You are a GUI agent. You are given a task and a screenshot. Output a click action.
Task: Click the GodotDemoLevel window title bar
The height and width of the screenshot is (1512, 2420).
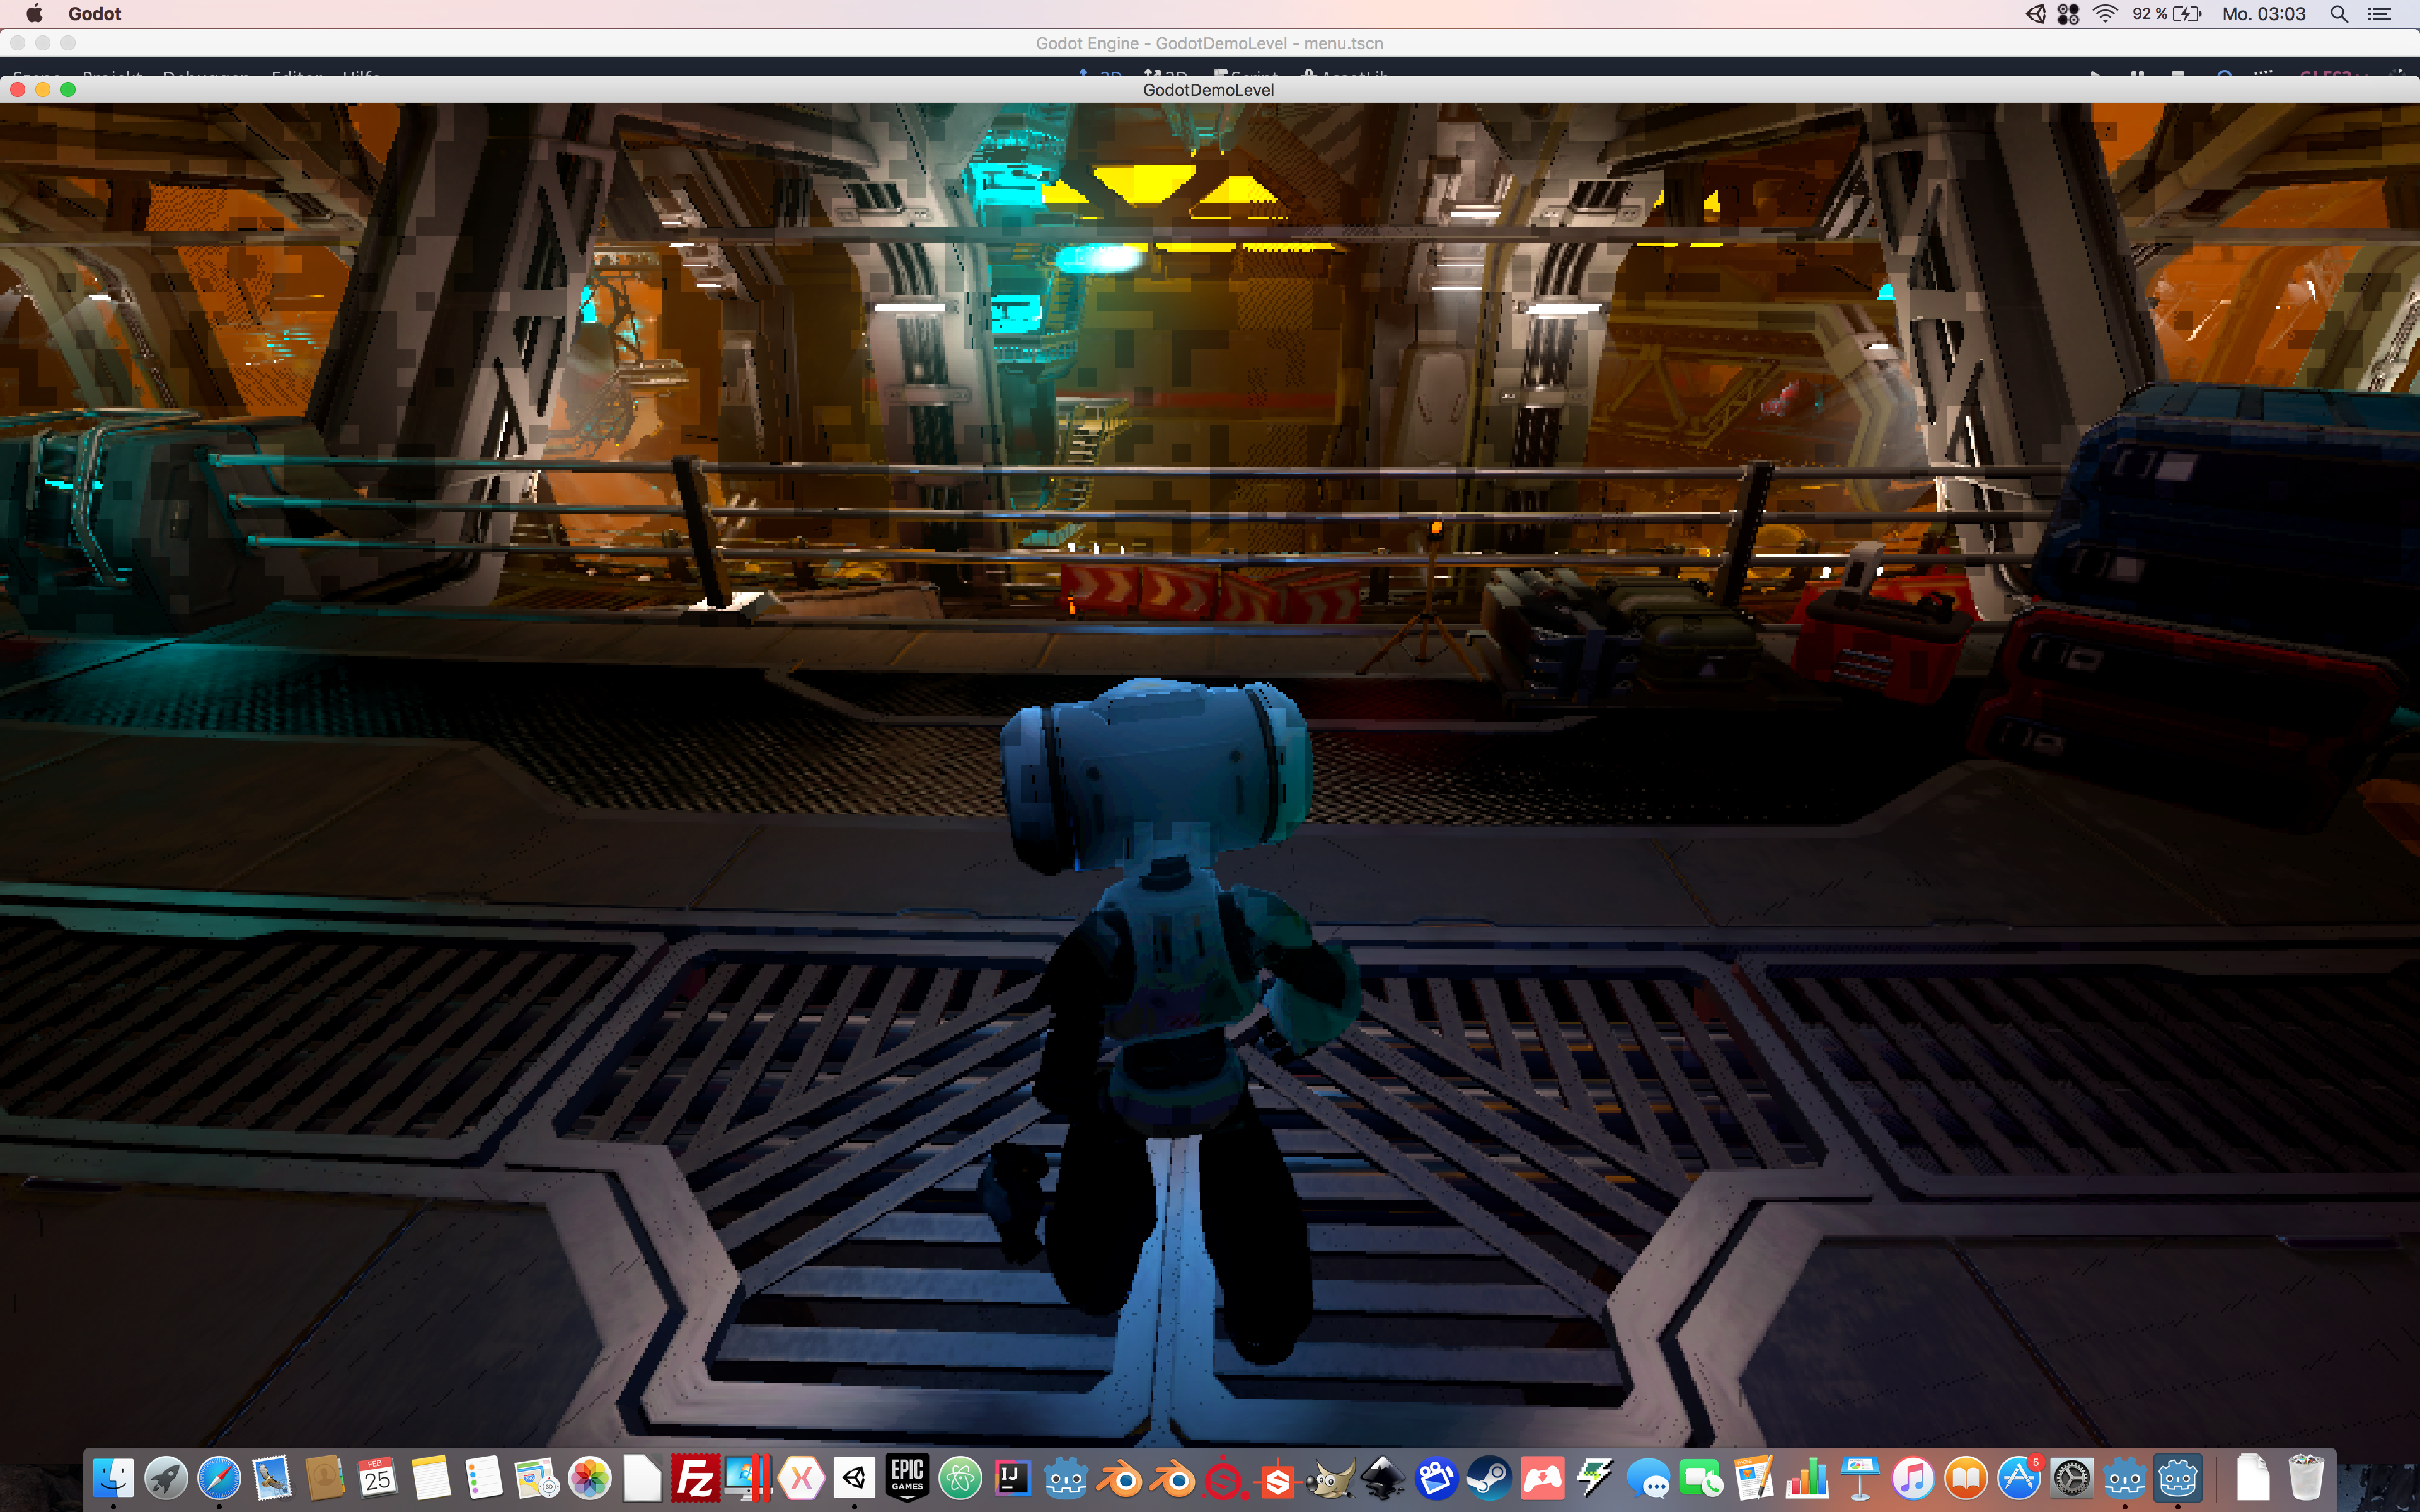[x=1208, y=90]
